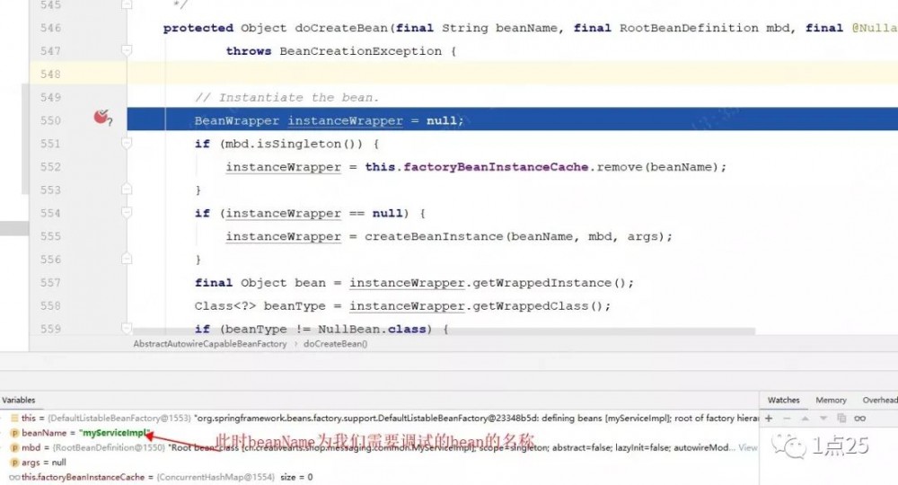
Task: Collapse the fold marker at line 554
Action: pos(127,213)
